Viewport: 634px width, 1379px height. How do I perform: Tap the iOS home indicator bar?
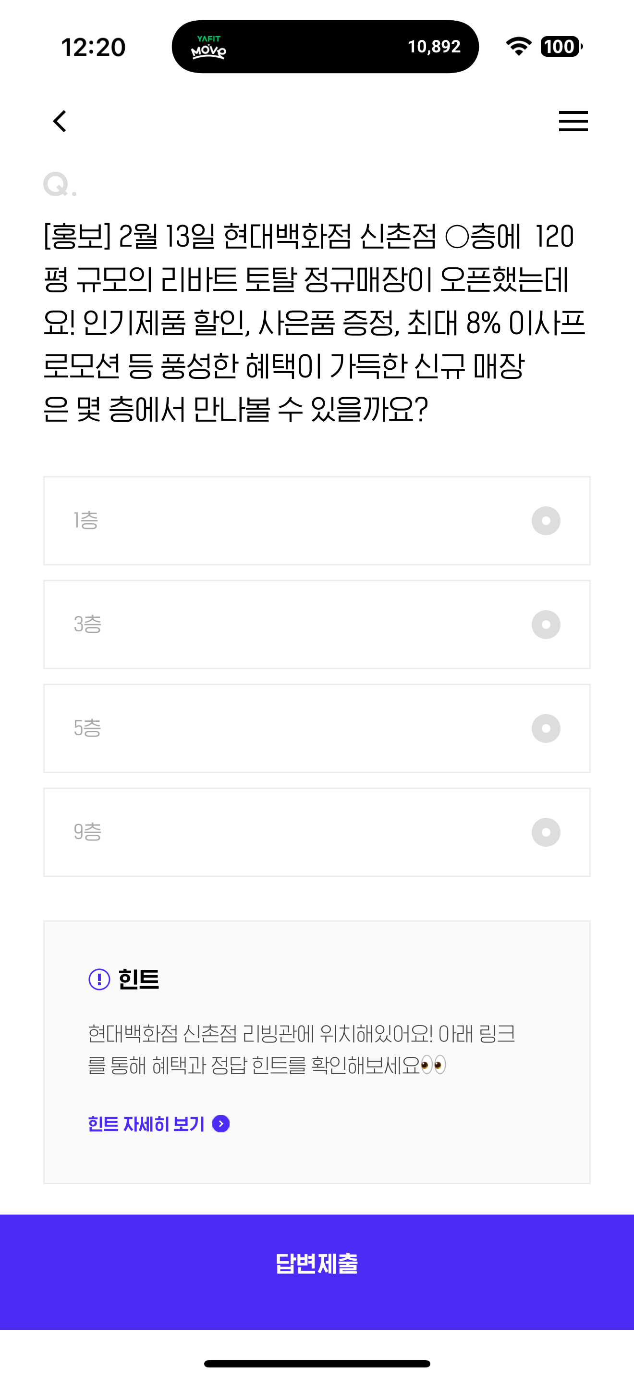(317, 1364)
